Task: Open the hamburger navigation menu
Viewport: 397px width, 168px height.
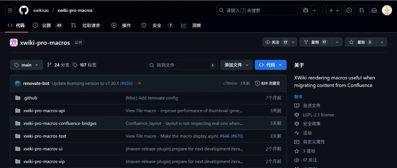Action: pos(10,10)
